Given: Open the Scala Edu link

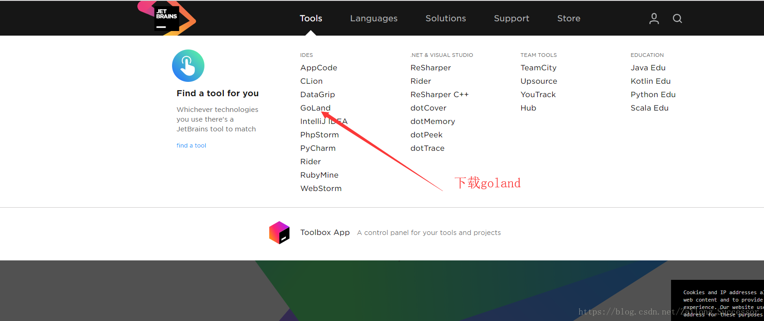Looking at the screenshot, I should click(x=649, y=108).
